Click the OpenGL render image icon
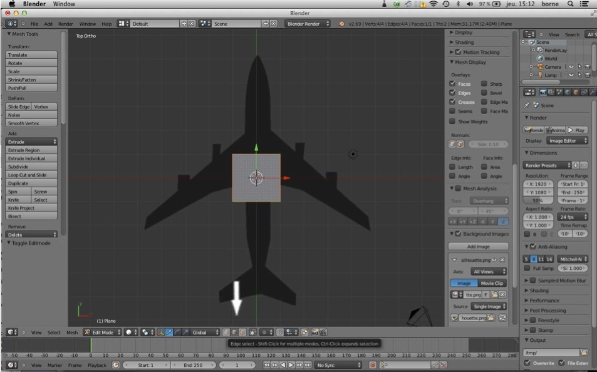 314,332
